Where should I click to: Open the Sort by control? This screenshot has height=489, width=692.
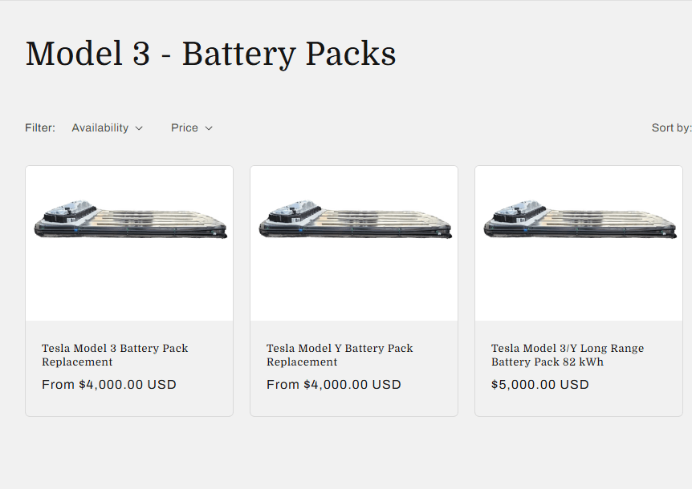(x=671, y=127)
